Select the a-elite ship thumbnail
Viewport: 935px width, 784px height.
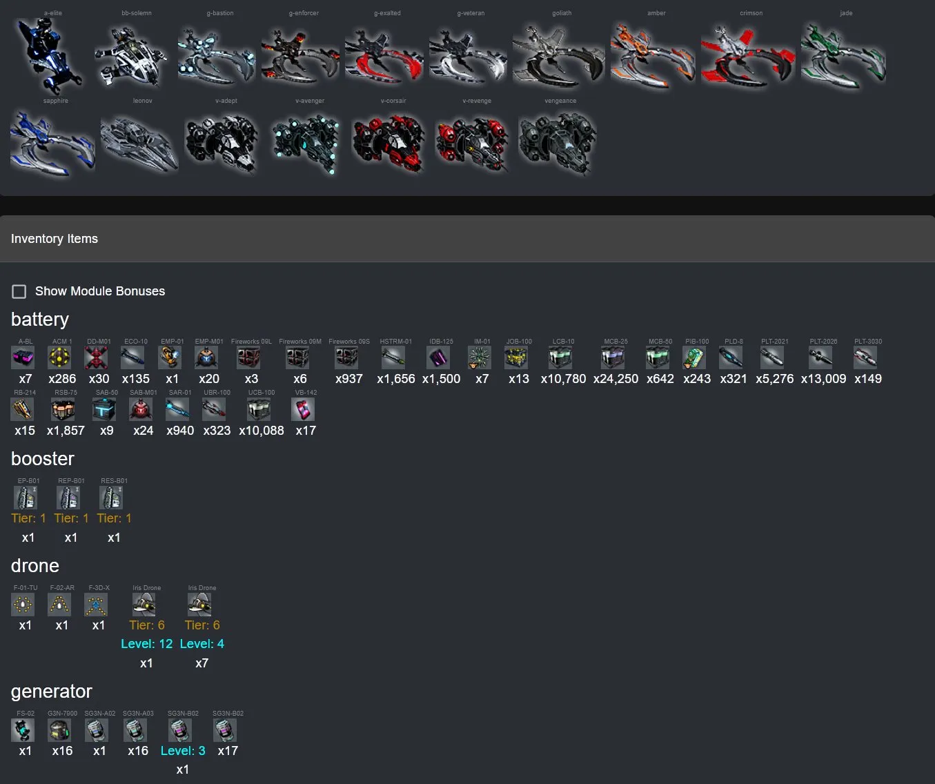(49, 56)
